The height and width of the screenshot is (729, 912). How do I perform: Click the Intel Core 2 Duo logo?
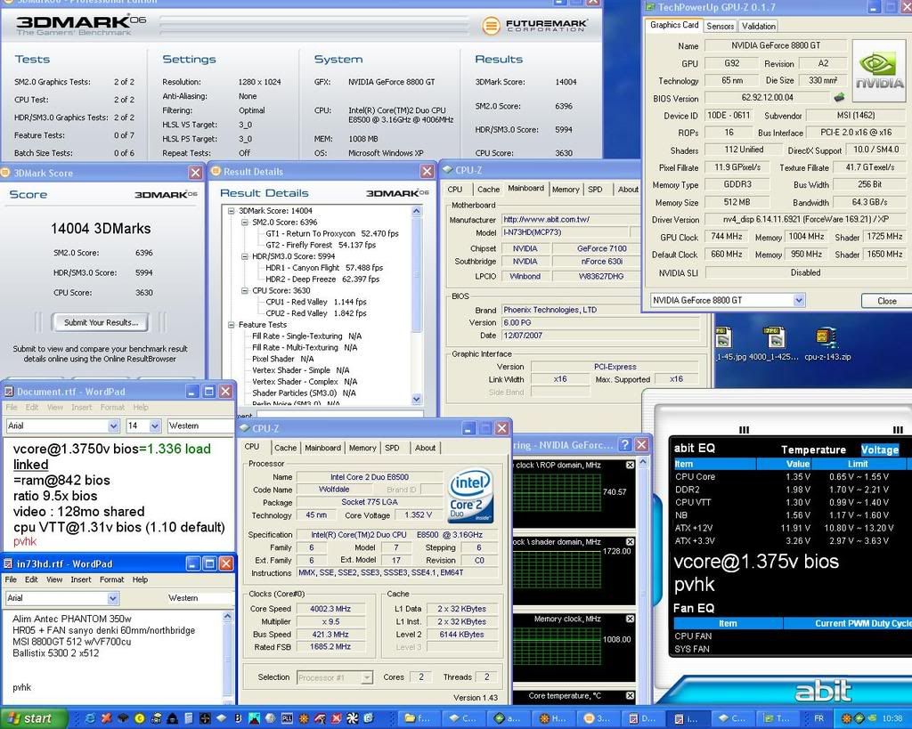tap(472, 495)
